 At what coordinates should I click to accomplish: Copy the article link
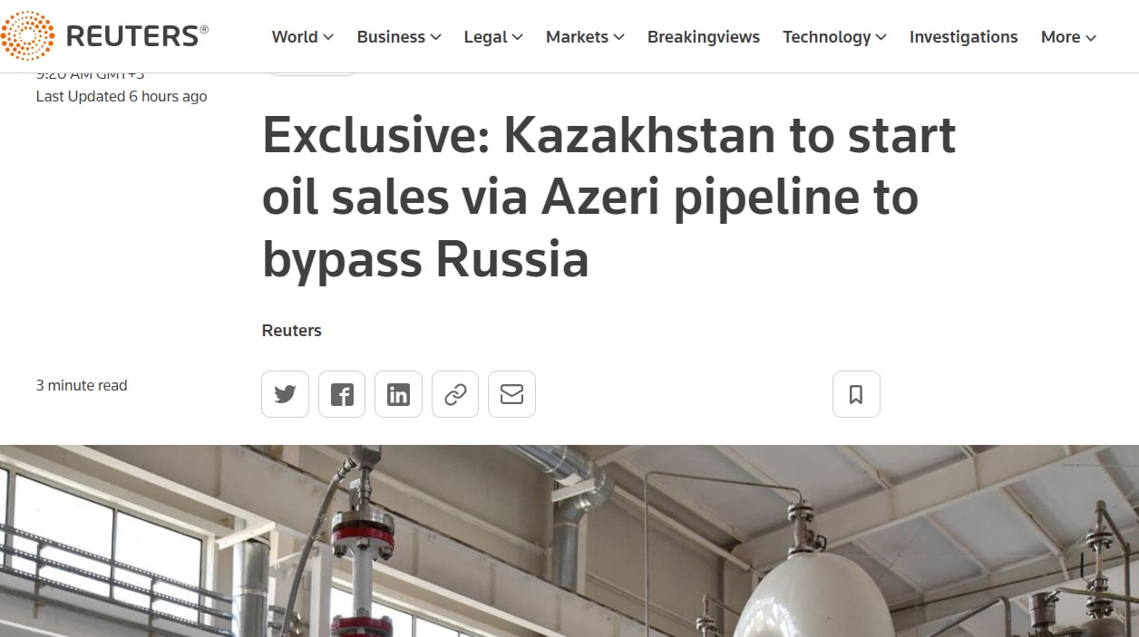pyautogui.click(x=455, y=394)
